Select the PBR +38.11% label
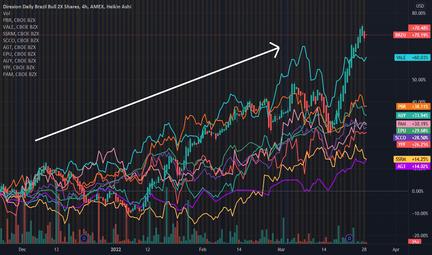Image resolution: width=432 pixels, height=255 pixels. (x=413, y=107)
